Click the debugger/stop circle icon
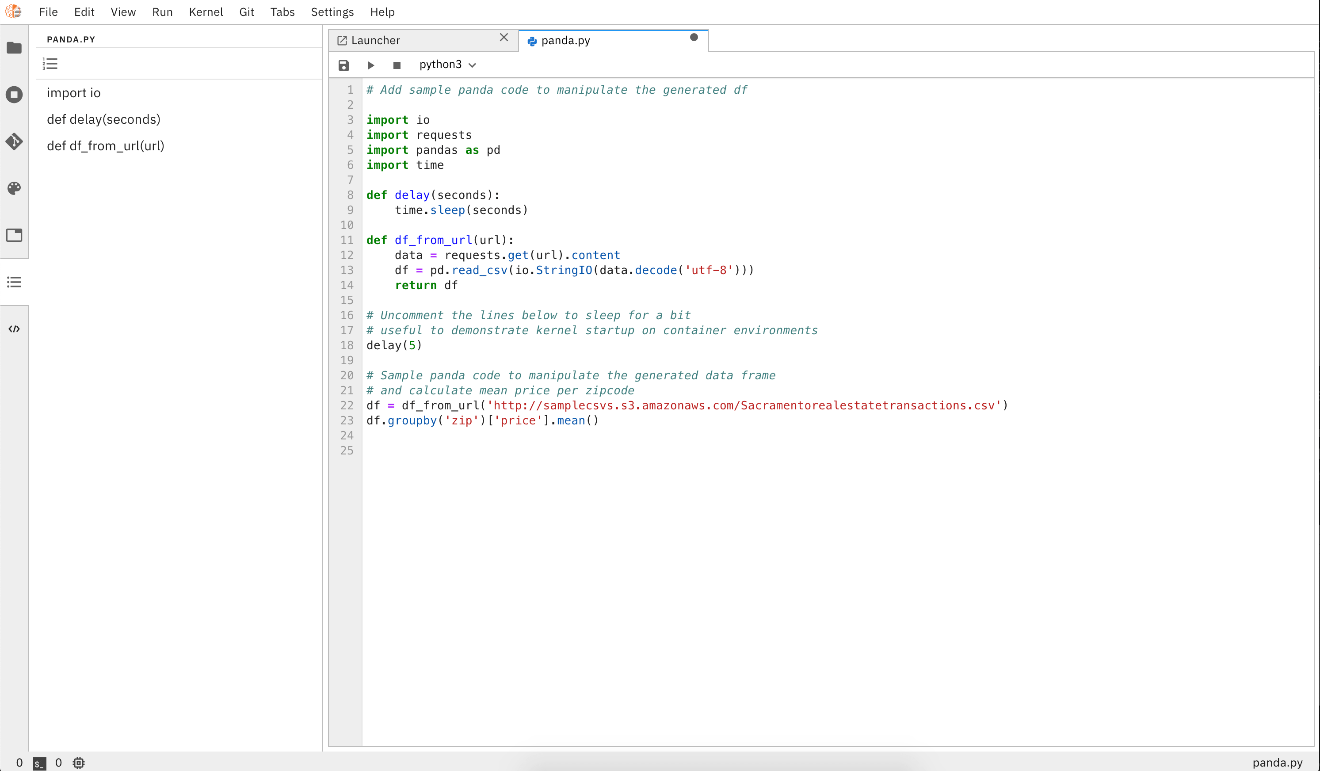 [13, 94]
